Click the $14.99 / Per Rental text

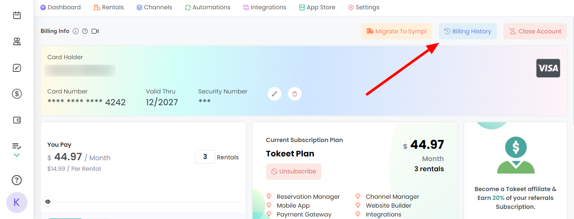coord(74,169)
